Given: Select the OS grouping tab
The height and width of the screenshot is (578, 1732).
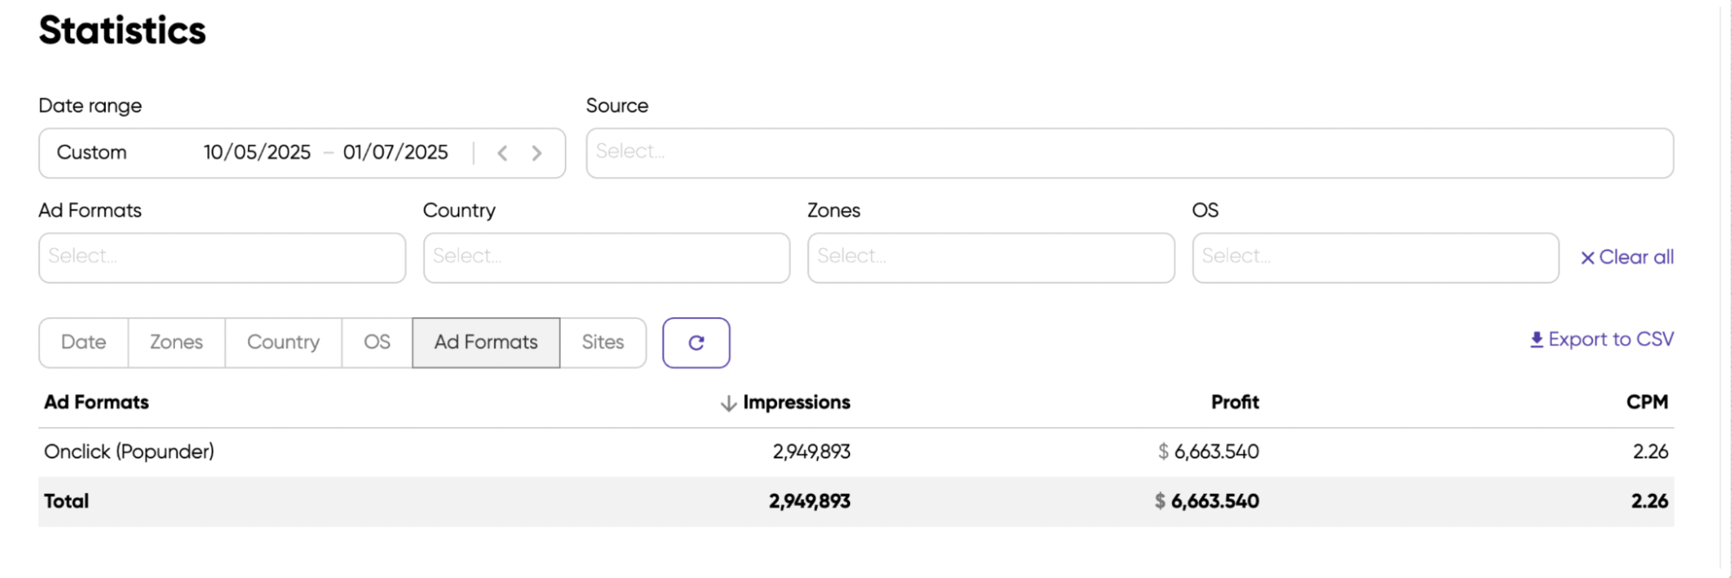Looking at the screenshot, I should 377,342.
